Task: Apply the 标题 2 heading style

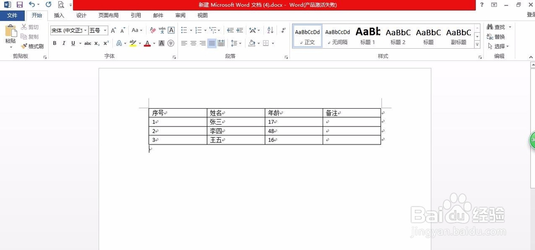Action: [398, 36]
